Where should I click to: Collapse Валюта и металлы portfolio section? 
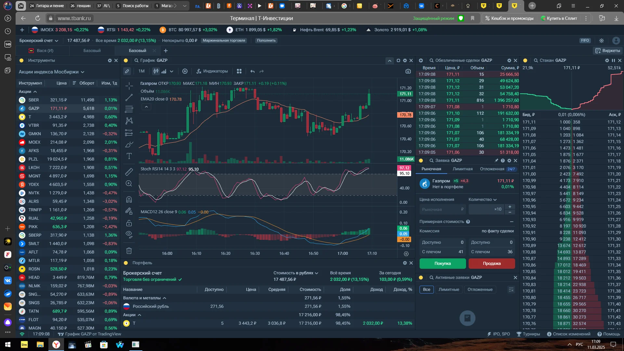[145, 298]
